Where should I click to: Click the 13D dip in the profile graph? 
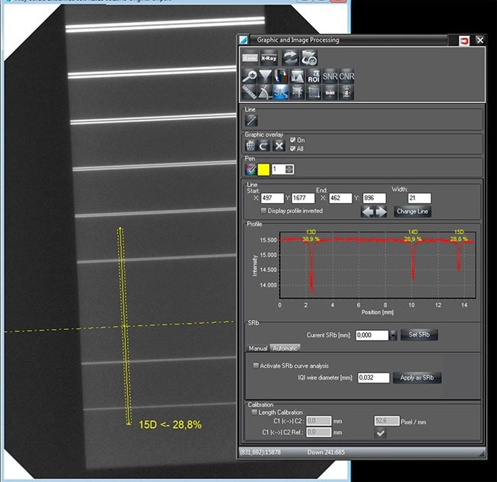click(x=312, y=269)
